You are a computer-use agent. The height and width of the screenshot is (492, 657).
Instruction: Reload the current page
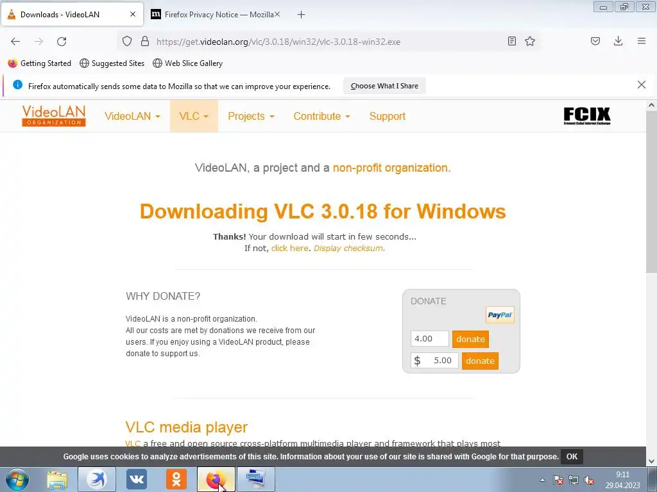[x=62, y=42]
